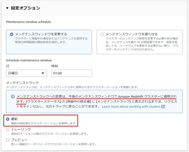The image size is (189, 152).
Task: Select the プレビュー maintenance track radio
Action: [8, 140]
